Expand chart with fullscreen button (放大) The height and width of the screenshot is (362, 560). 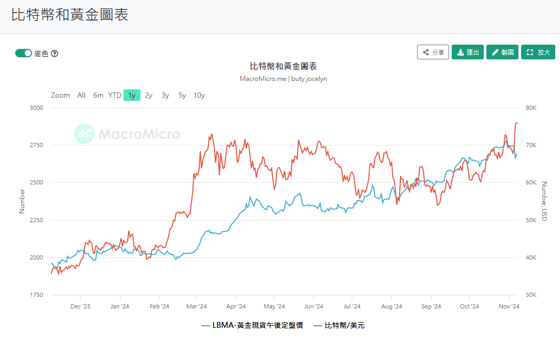(x=538, y=53)
